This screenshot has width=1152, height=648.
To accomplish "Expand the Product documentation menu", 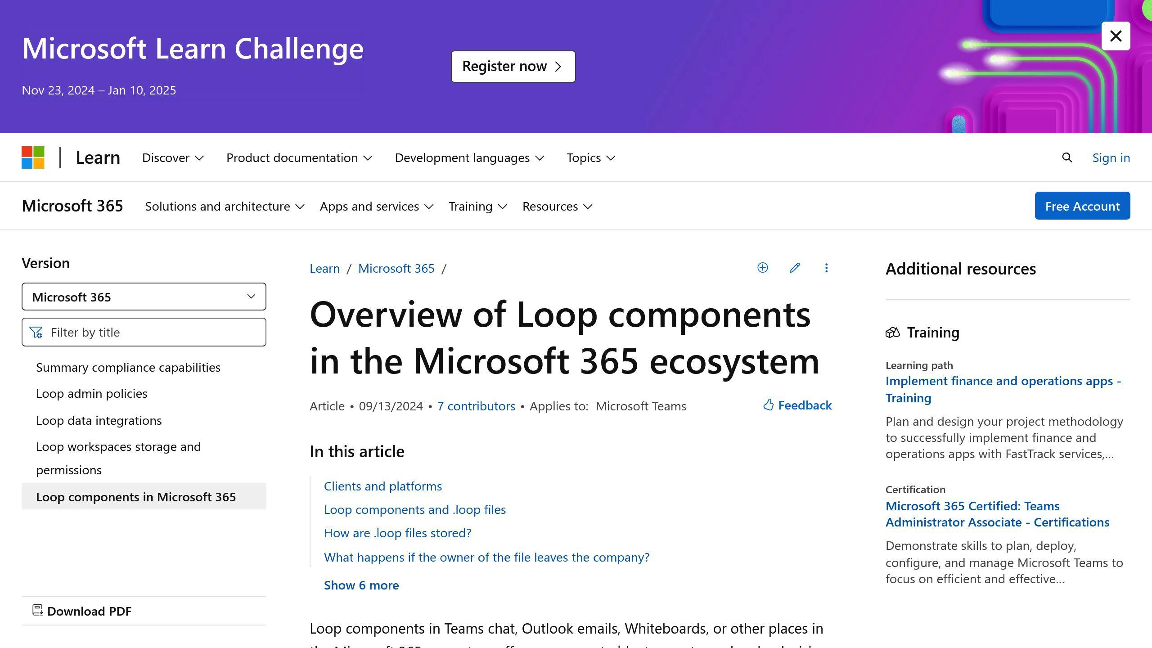I will [299, 157].
